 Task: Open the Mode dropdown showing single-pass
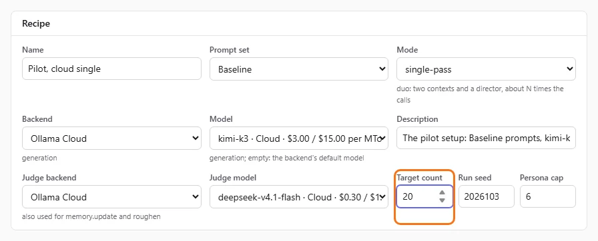click(x=487, y=69)
